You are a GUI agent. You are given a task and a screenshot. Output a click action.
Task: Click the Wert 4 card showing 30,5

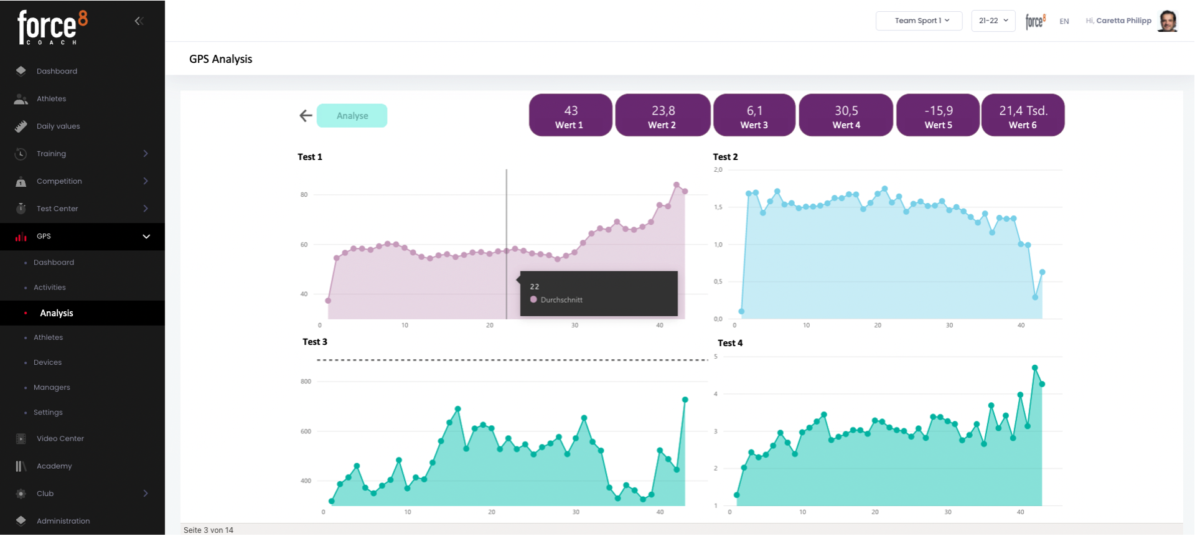coord(846,115)
